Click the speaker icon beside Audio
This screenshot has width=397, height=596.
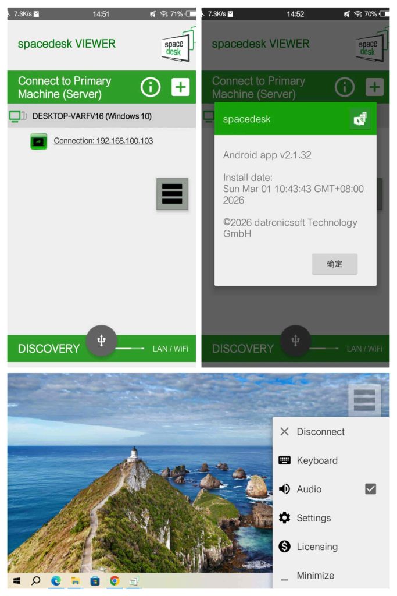pyautogui.click(x=284, y=489)
